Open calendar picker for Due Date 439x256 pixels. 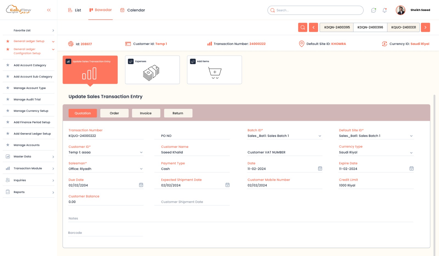coord(141,185)
